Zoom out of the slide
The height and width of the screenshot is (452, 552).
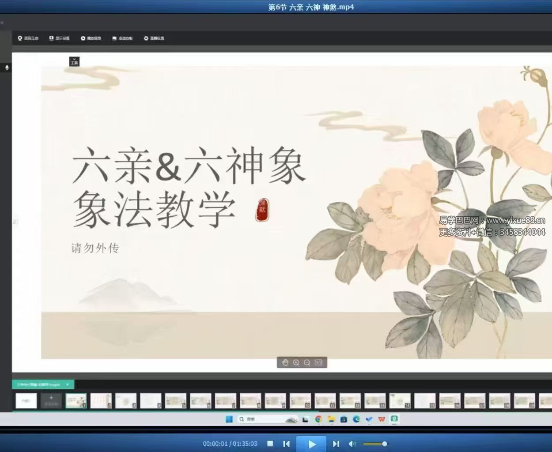(x=307, y=363)
